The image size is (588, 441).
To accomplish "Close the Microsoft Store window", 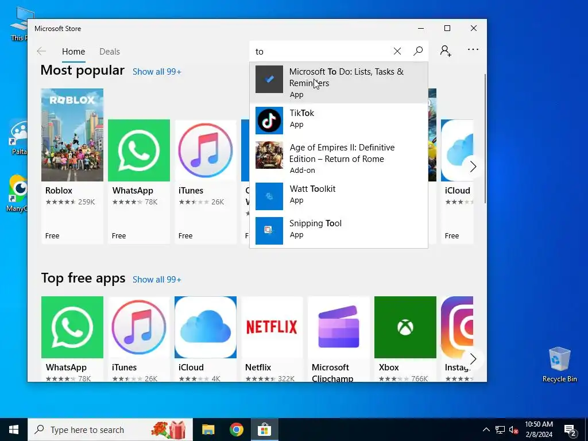I will click(474, 29).
